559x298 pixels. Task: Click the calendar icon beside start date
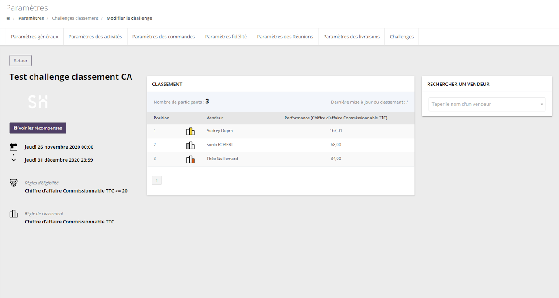pyautogui.click(x=14, y=147)
